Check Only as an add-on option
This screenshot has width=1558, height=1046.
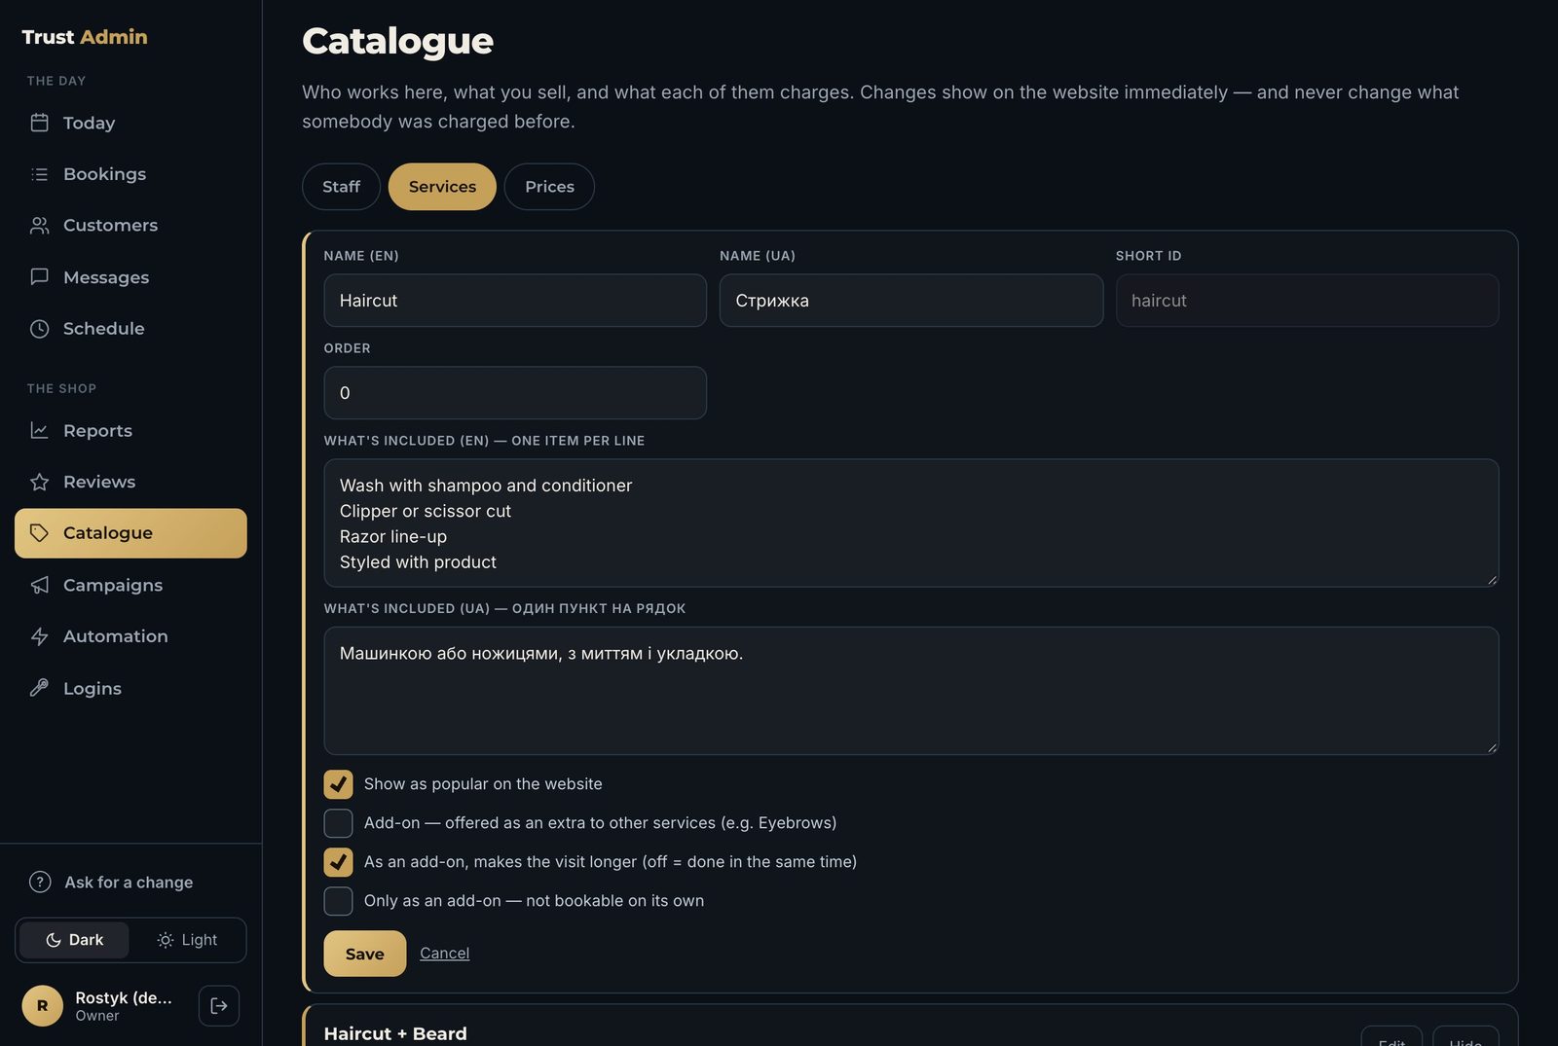click(x=338, y=901)
